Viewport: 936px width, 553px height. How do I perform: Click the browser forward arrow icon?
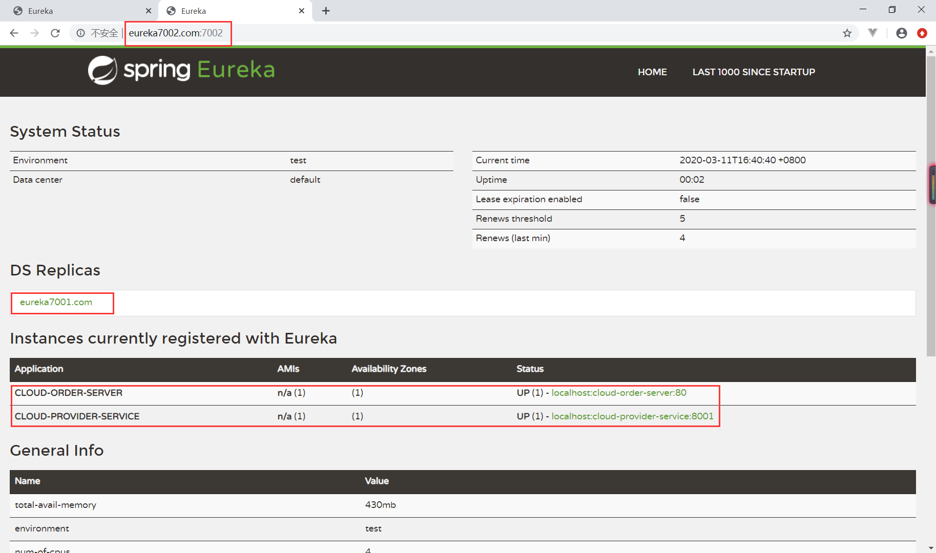tap(34, 33)
